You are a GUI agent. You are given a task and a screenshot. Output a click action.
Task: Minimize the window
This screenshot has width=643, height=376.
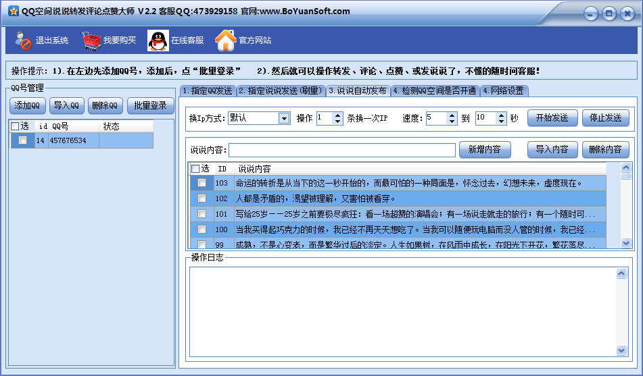[x=591, y=14]
